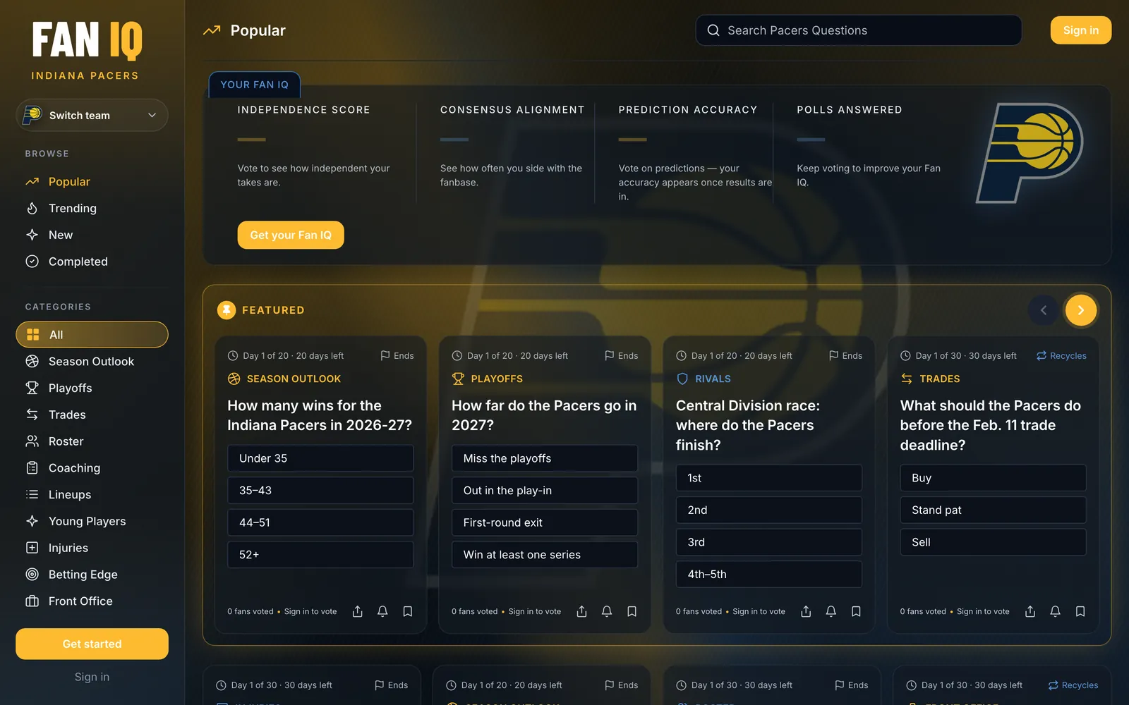Bookmark the Playoffs 2027 poll

(632, 611)
